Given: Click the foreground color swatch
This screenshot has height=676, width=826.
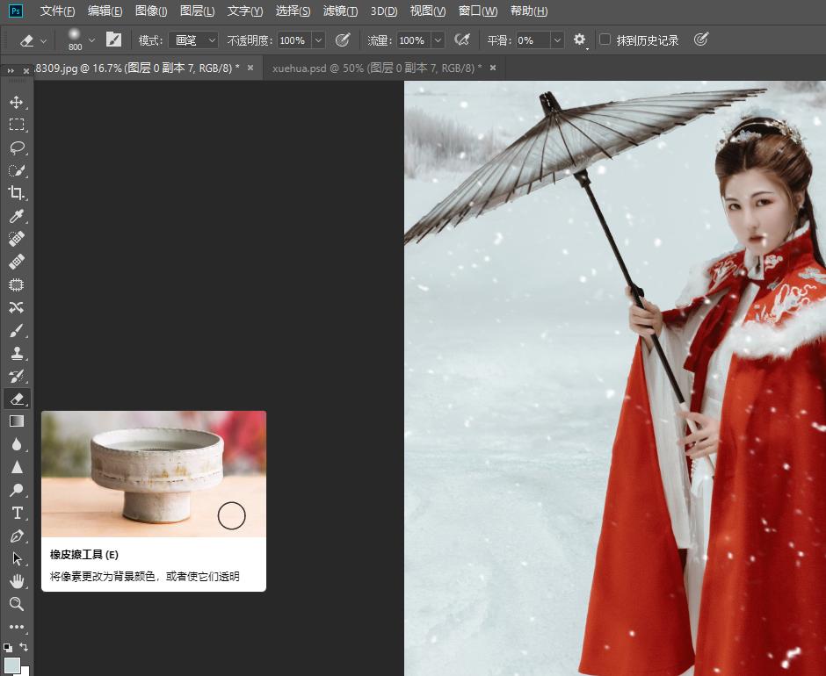Looking at the screenshot, I should coord(11,665).
